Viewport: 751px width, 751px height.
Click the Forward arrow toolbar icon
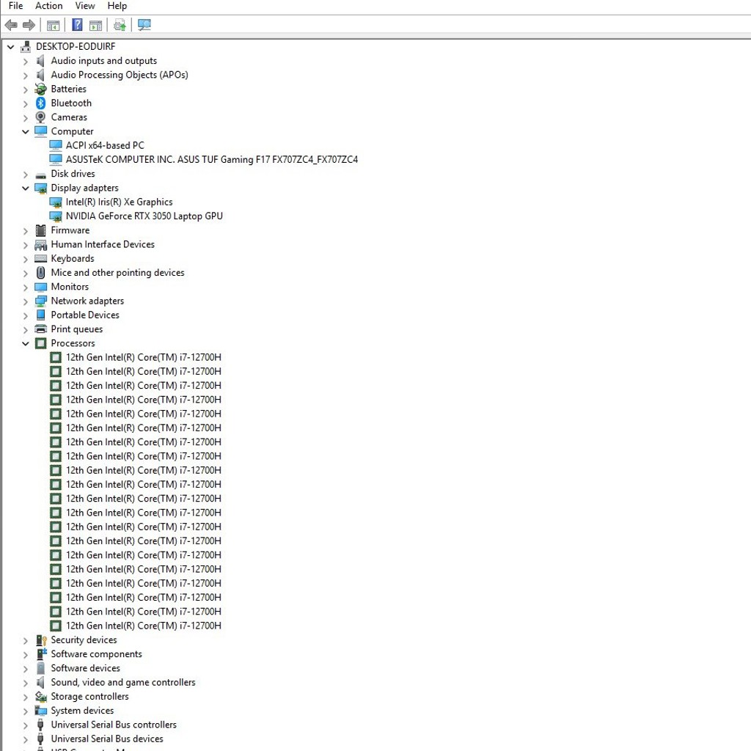(x=29, y=25)
